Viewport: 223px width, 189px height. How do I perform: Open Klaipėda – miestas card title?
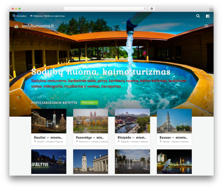tap(132, 138)
